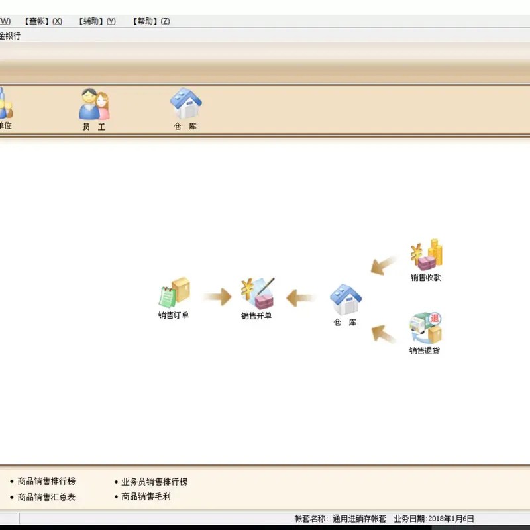Click 业务日期 2018年1月6日 in status bar
Screen dimensions: 530x530
pyautogui.click(x=434, y=519)
